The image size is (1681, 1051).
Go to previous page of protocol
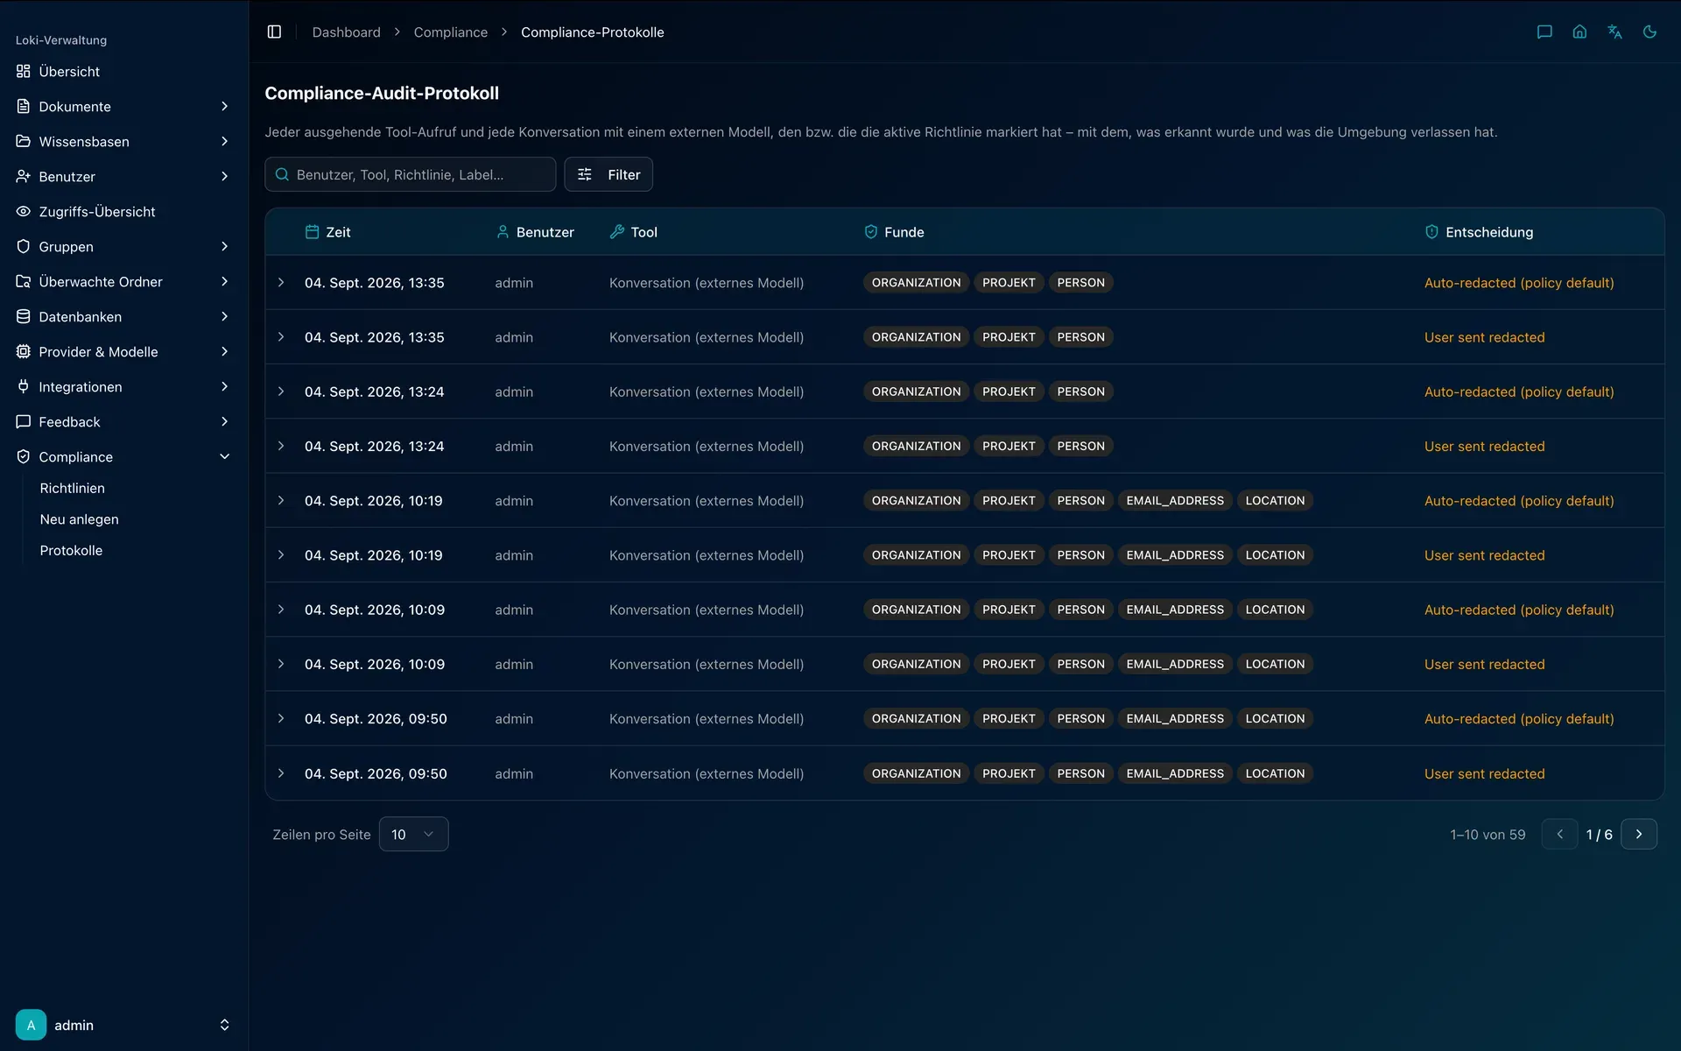coord(1559,834)
